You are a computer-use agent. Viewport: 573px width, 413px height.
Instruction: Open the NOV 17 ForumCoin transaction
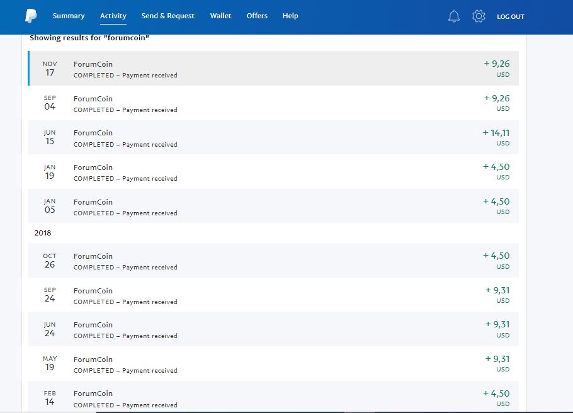[x=273, y=69]
